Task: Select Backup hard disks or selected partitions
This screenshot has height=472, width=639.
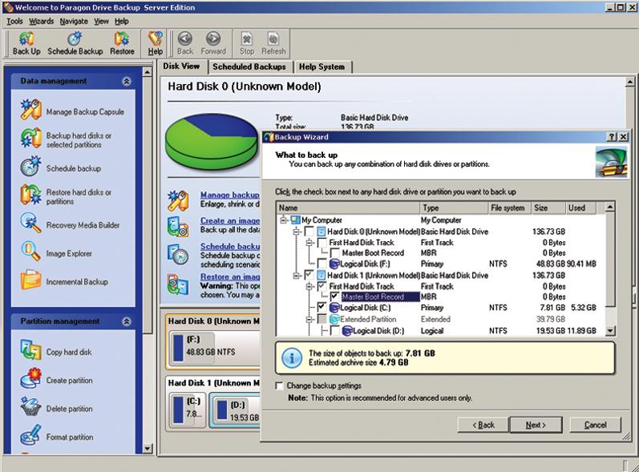Action: click(x=66, y=139)
